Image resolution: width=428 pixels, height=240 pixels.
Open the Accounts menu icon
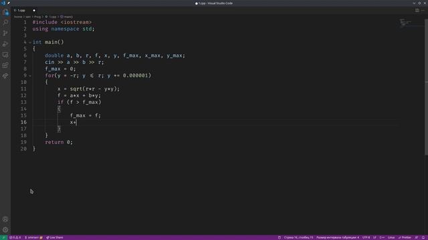pos(5,219)
